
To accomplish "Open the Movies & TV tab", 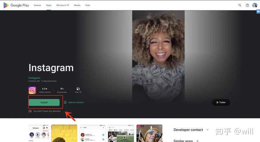I will tap(63, 5).
